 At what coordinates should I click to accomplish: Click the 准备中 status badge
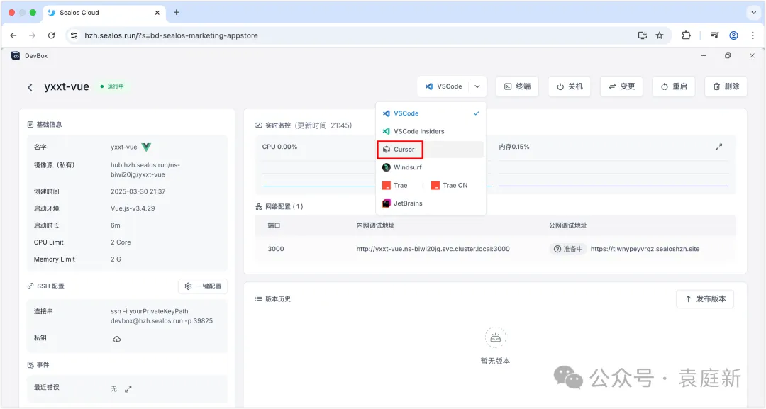pos(568,249)
